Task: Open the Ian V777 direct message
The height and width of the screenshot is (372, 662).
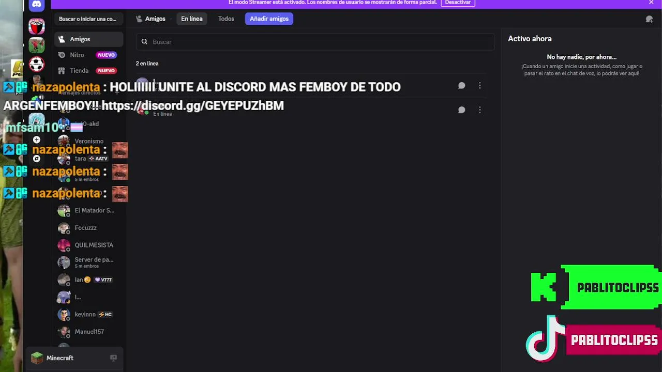Action: (89, 280)
